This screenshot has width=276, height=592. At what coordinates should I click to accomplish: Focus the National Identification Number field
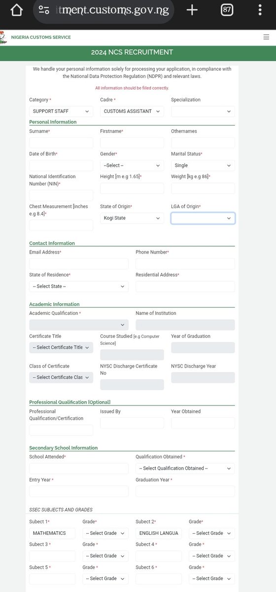[61, 195]
